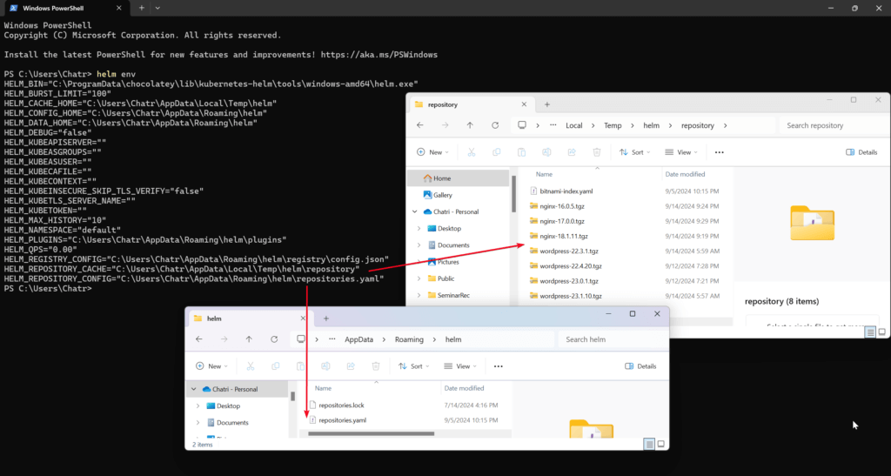This screenshot has width=891, height=476.
Task: Click Name column header in repository window
Action: [x=544, y=174]
